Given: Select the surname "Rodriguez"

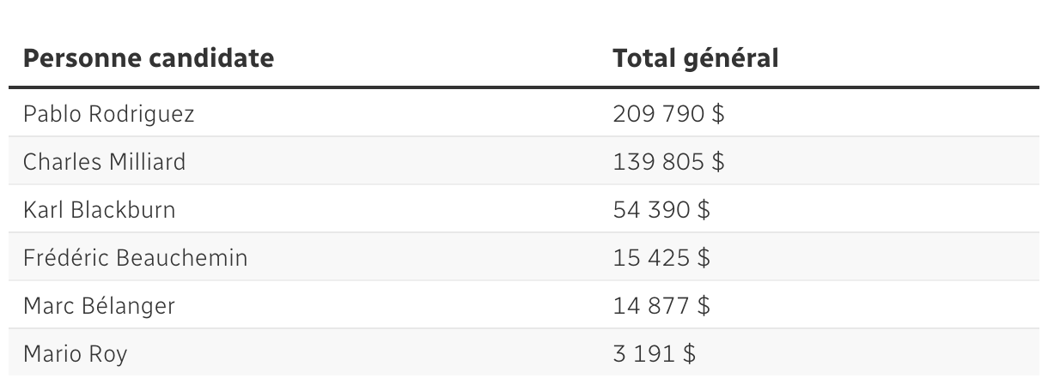Looking at the screenshot, I should coord(141,114).
